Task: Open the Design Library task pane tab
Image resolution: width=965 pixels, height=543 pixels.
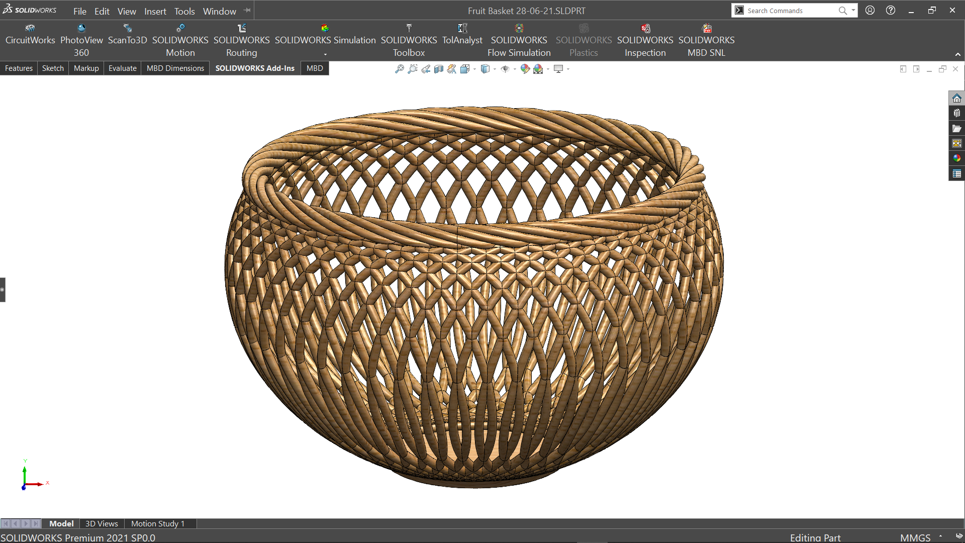Action: 956,113
